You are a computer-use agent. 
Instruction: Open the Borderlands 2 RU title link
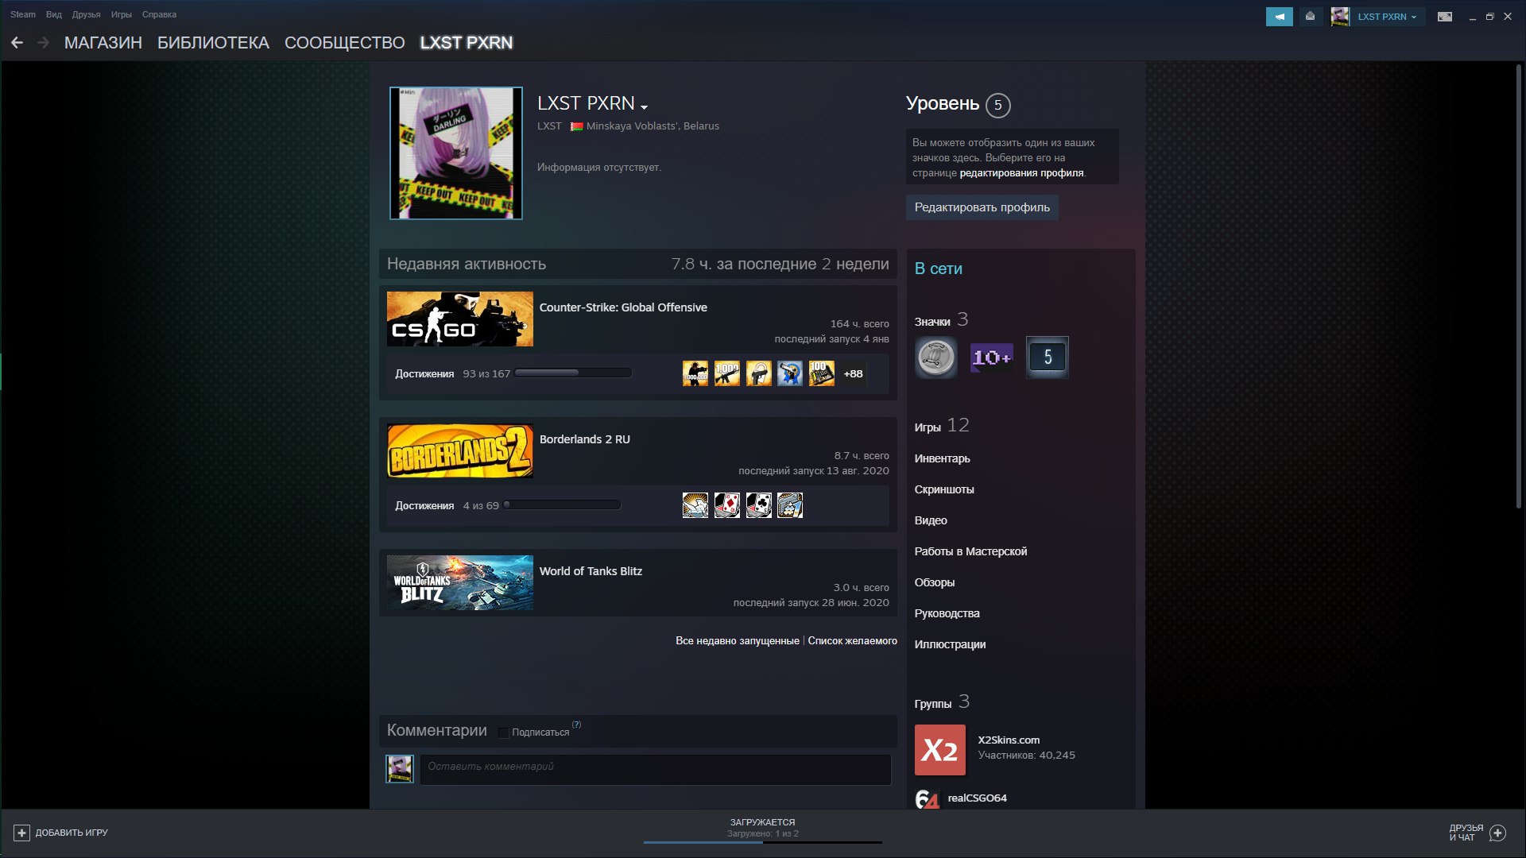pyautogui.click(x=585, y=439)
